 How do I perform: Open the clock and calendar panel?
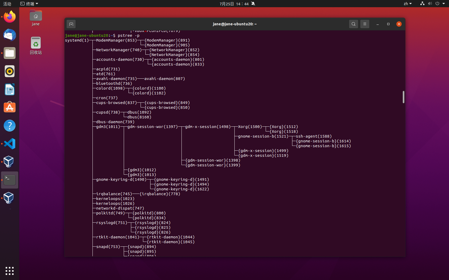(234, 4)
